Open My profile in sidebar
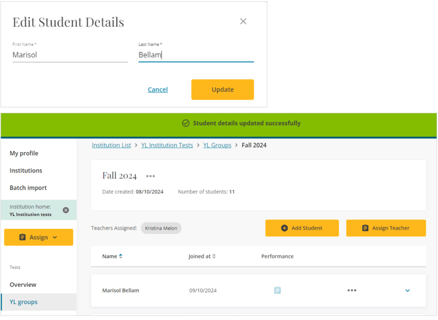Image resolution: width=438 pixels, height=320 pixels. 24,153
